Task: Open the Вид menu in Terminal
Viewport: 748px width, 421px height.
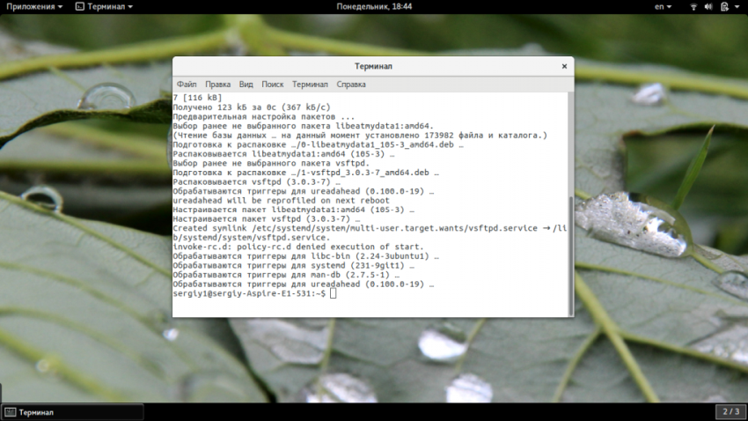Action: tap(246, 85)
